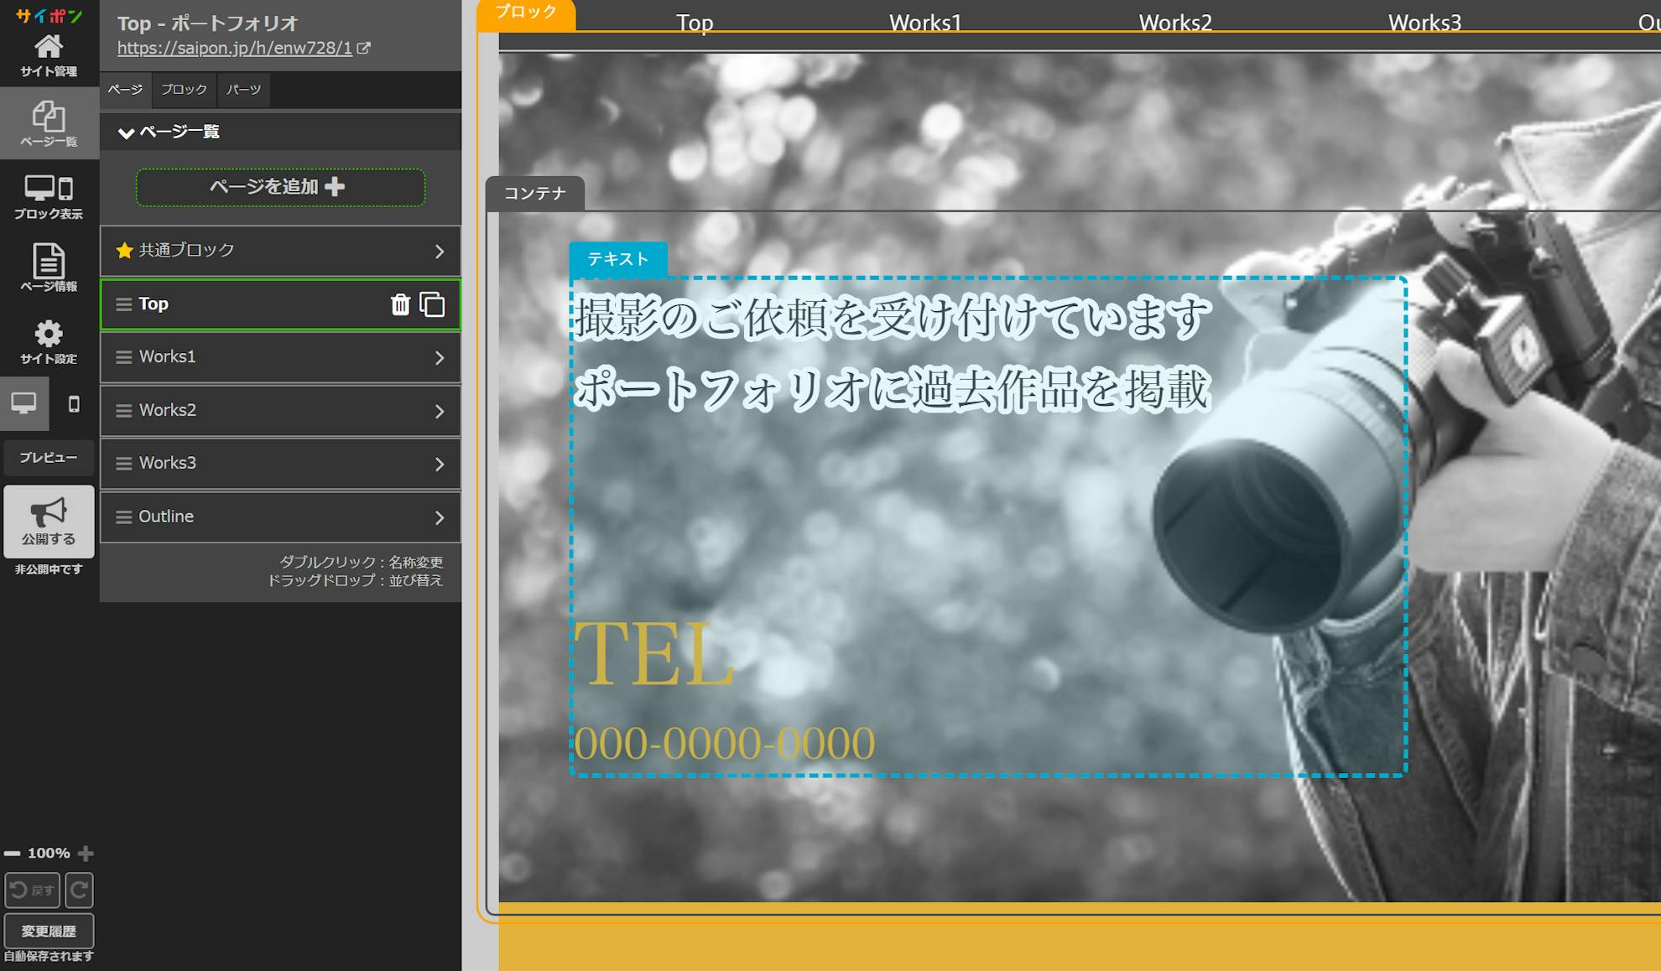Select Outline page in list
Screen dimensions: 1661x971
(280, 517)
